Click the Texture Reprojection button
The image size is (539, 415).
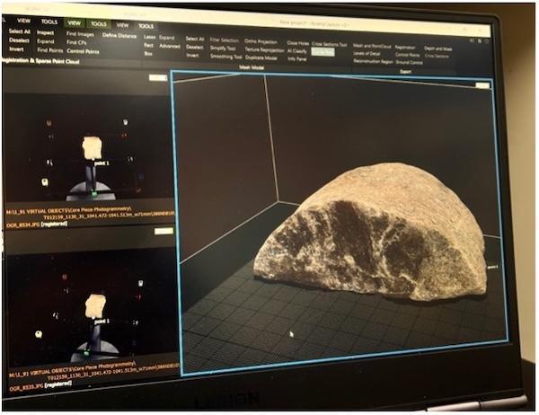tap(264, 50)
